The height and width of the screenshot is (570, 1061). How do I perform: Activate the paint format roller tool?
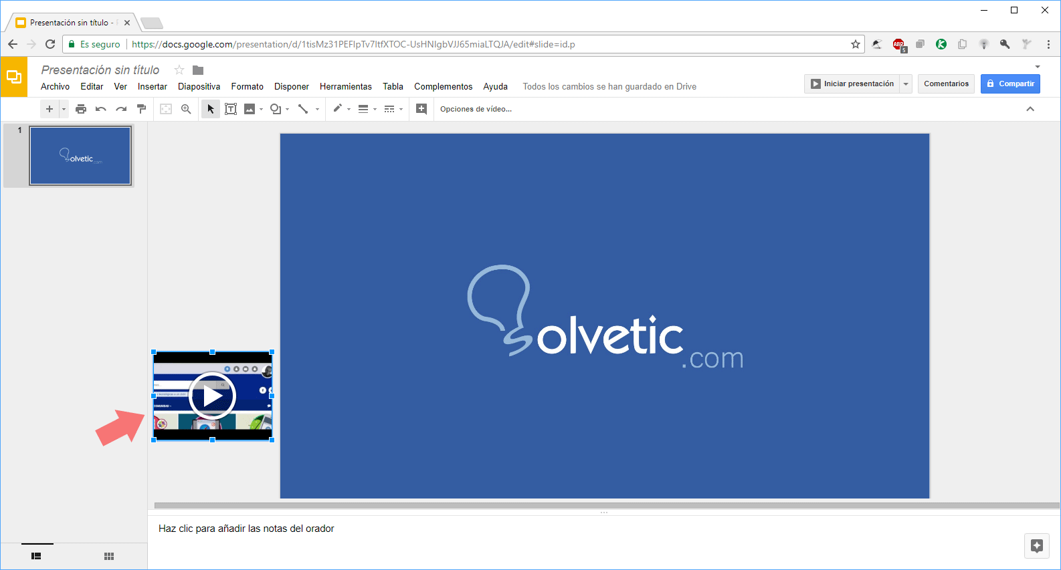[x=141, y=109]
